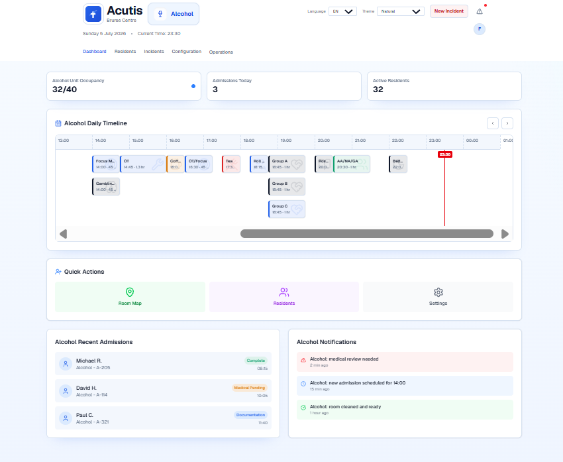Select the Focus M. timeline event
Screen dimensions: 563x462
click(106, 164)
